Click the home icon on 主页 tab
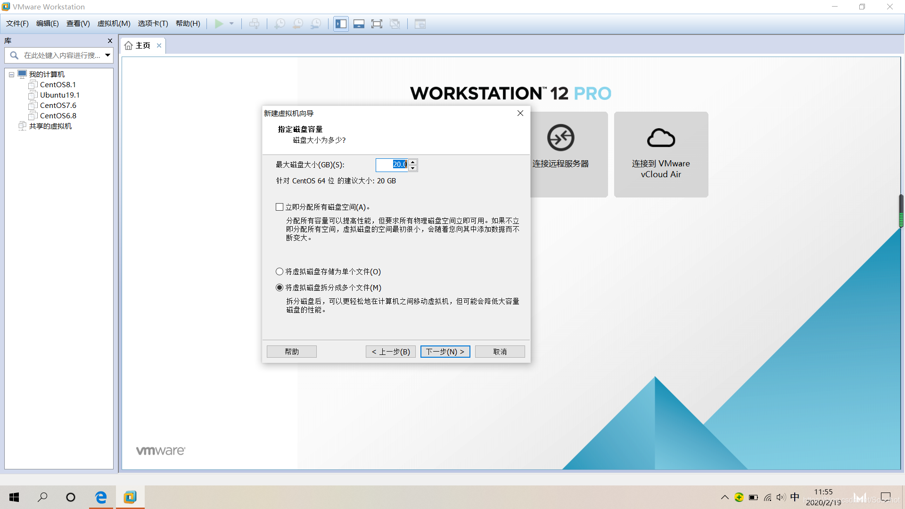905x509 pixels. click(x=129, y=45)
